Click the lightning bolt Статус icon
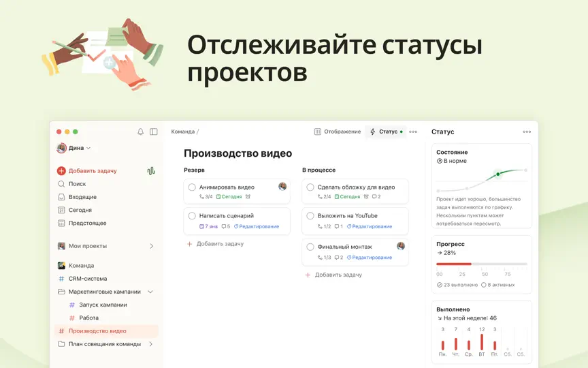The height and width of the screenshot is (368, 588). coord(373,132)
